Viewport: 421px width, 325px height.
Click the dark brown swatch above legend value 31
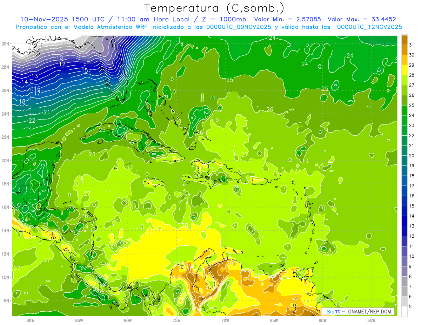tap(405, 40)
